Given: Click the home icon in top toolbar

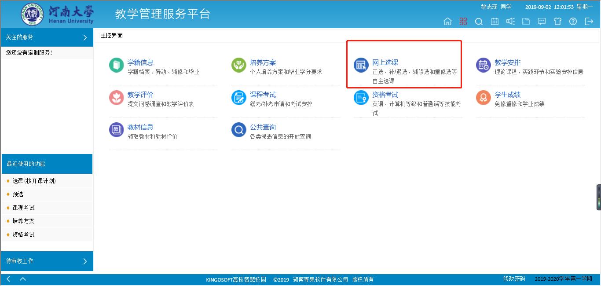Looking at the screenshot, I should [447, 22].
